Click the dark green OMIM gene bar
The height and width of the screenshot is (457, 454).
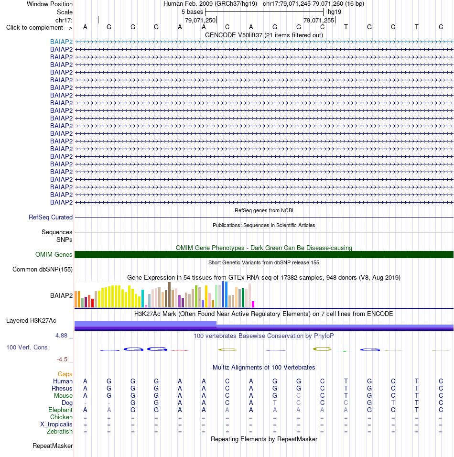[x=264, y=254]
